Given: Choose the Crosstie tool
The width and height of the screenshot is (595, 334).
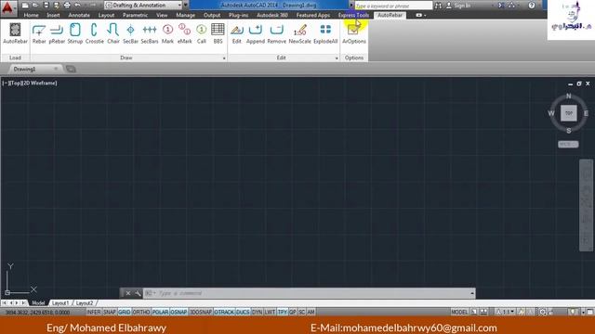Looking at the screenshot, I should [x=95, y=33].
